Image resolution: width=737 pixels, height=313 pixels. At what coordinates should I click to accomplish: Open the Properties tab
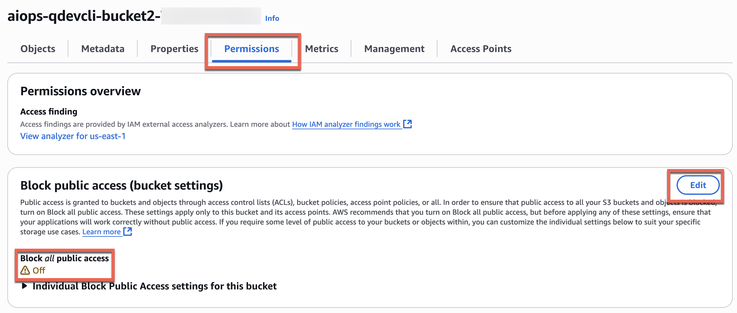pyautogui.click(x=174, y=48)
